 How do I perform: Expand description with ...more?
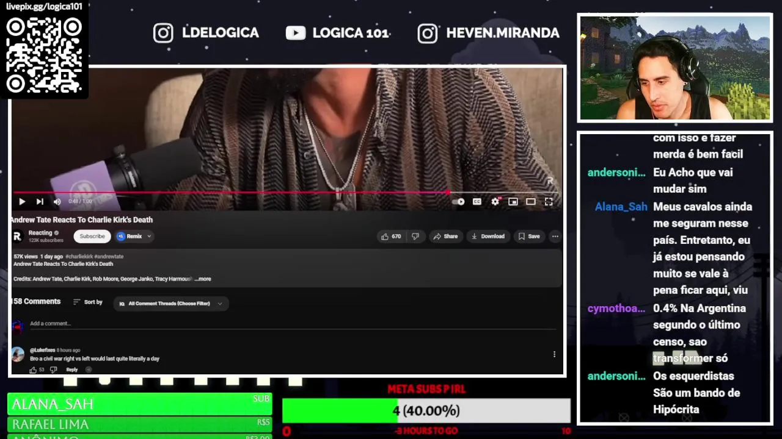tap(203, 279)
